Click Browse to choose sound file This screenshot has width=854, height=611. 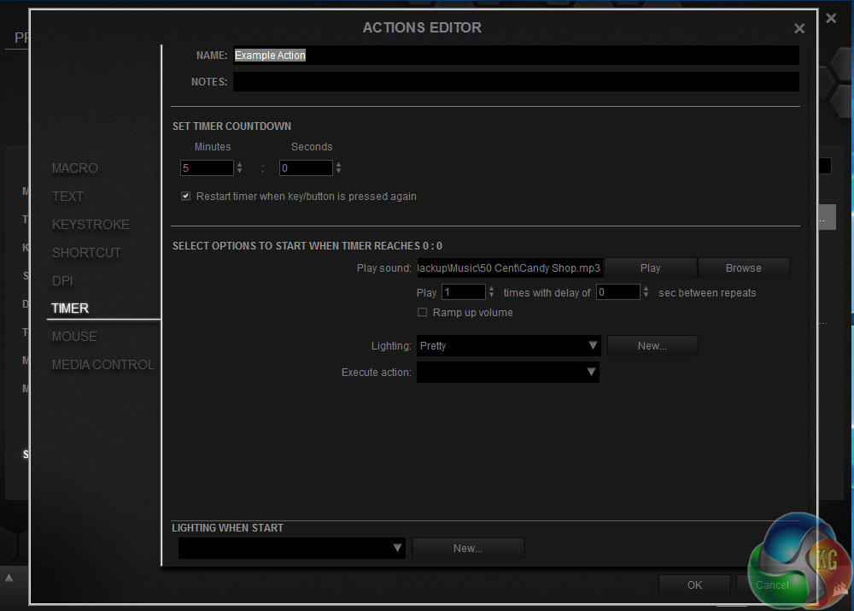tap(744, 268)
